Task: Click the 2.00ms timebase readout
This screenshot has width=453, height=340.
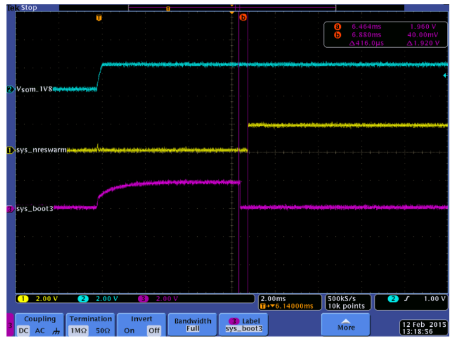Action: coord(273,298)
